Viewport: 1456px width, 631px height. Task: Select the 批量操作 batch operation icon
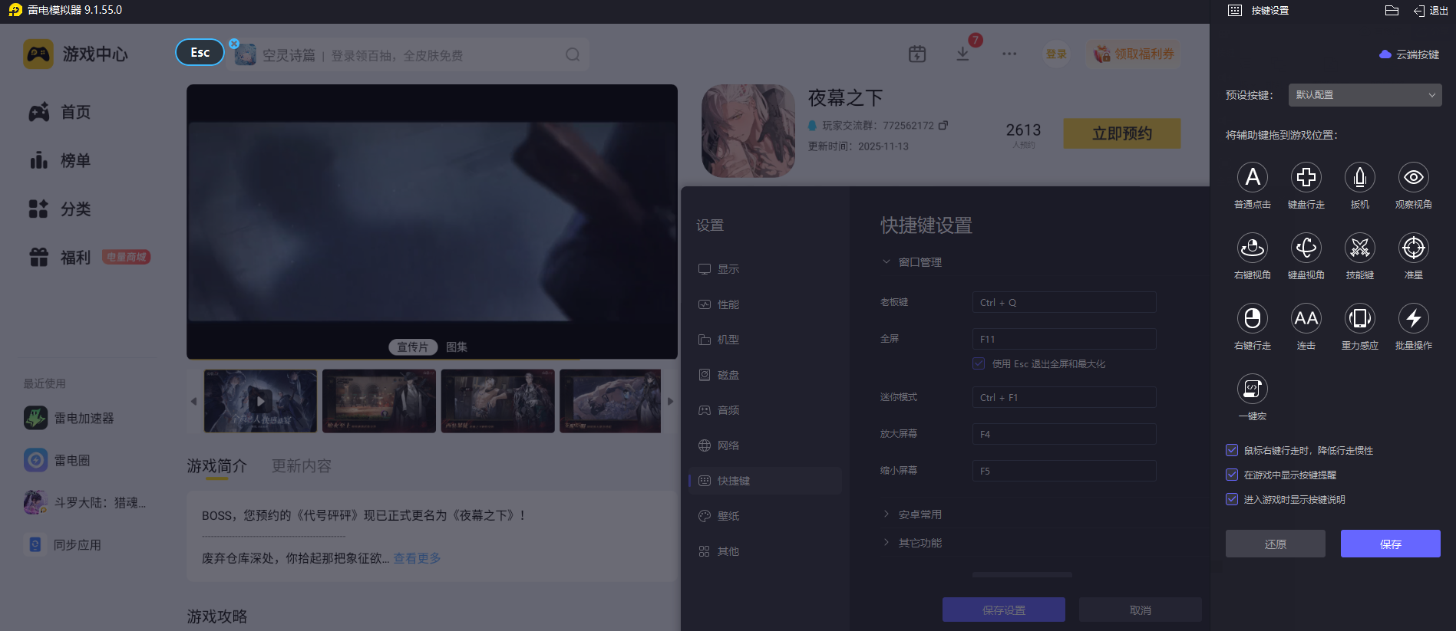1413,318
